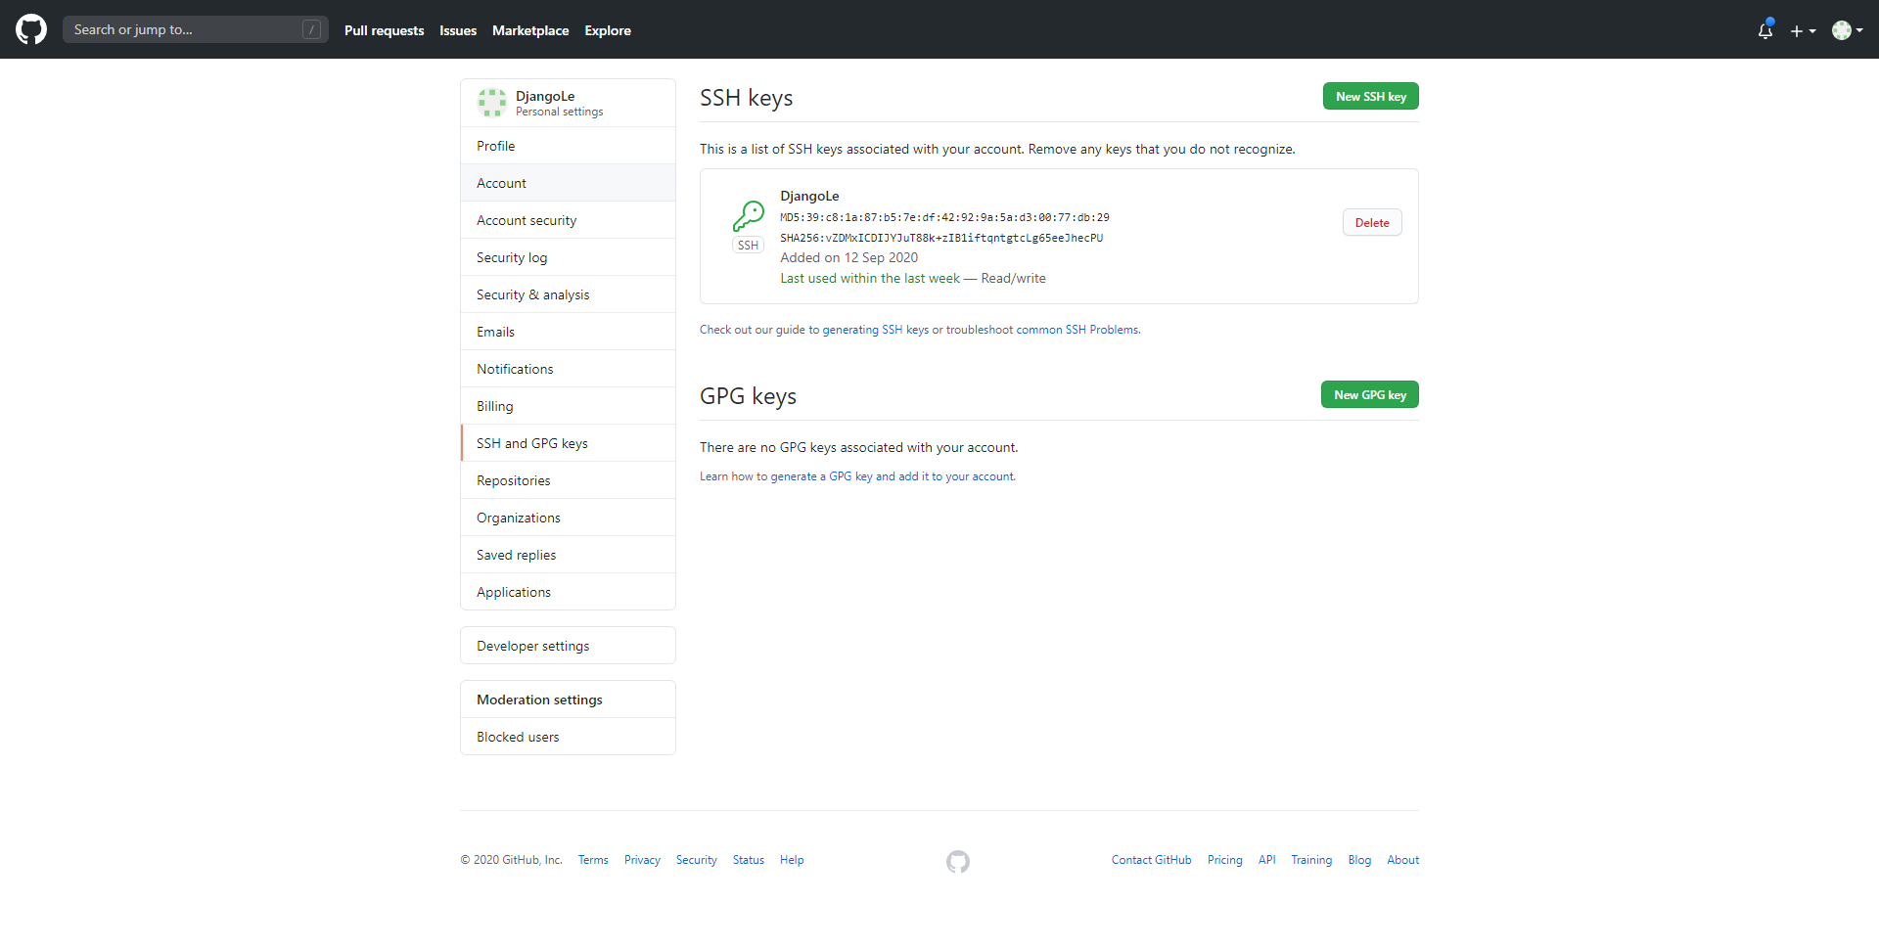Open the notifications bell icon
Image resolution: width=1879 pixels, height=948 pixels.
point(1765,30)
